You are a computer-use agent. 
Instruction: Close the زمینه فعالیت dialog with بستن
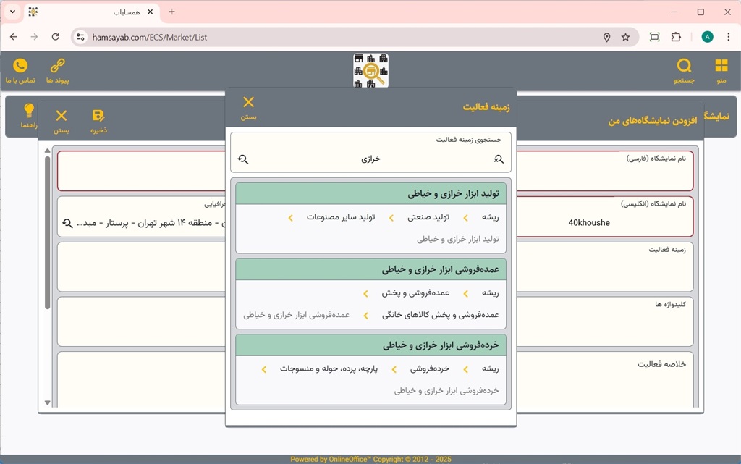tap(248, 107)
